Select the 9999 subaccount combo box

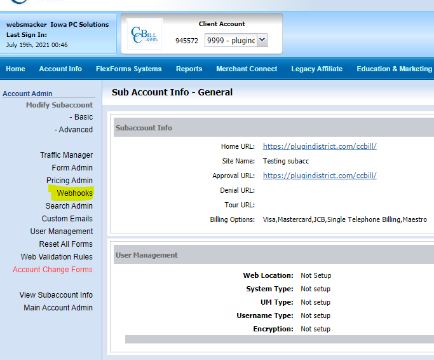(x=236, y=40)
